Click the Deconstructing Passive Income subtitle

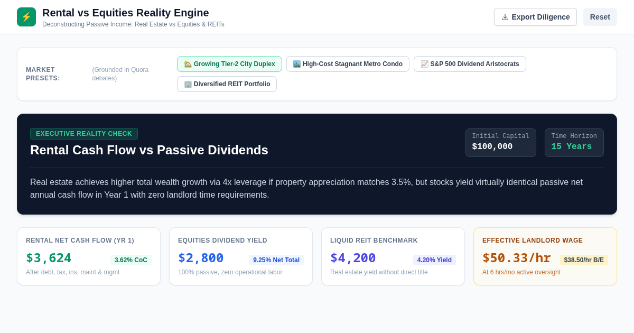(x=133, y=24)
